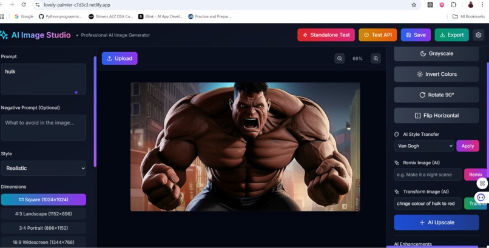This screenshot has height=248, width=489.
Task: Flip the image horizontally
Action: click(x=436, y=116)
